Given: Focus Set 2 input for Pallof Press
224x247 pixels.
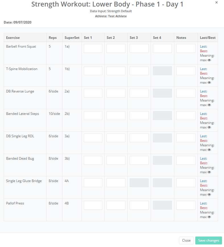Looking at the screenshot, I should [x=116, y=205].
